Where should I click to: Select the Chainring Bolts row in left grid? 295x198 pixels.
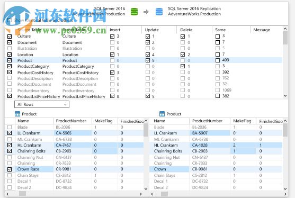pyautogui.click(x=74, y=151)
